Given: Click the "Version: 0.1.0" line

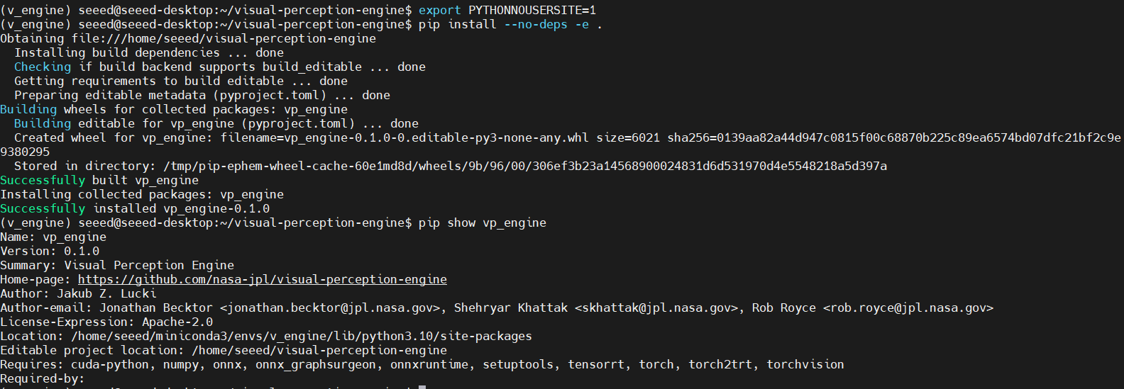Looking at the screenshot, I should 50,251.
